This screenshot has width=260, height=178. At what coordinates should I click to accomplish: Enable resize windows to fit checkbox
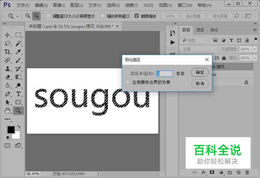click(x=48, y=16)
